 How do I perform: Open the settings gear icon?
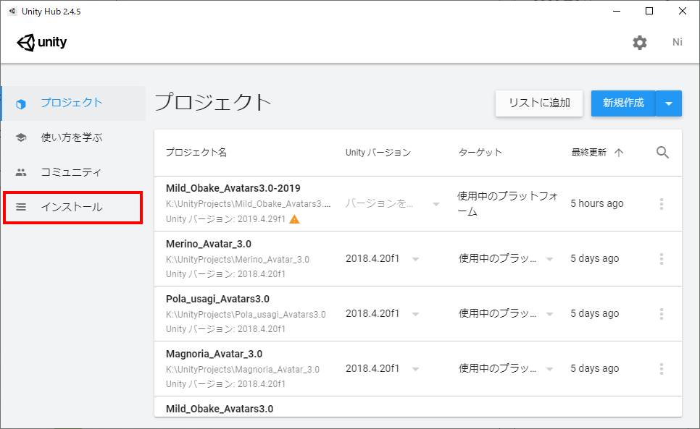[639, 43]
